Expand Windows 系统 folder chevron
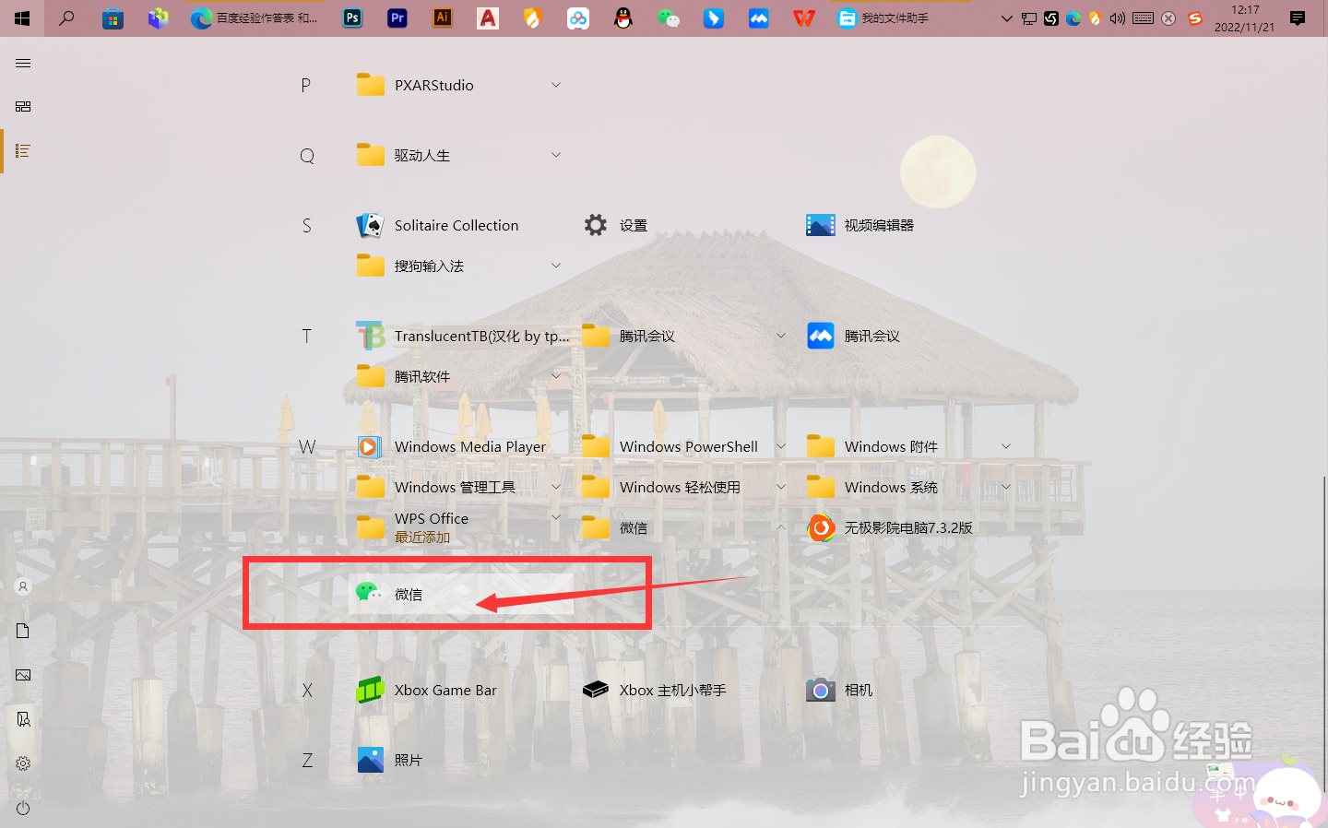Viewport: 1328px width, 828px height. [1006, 487]
